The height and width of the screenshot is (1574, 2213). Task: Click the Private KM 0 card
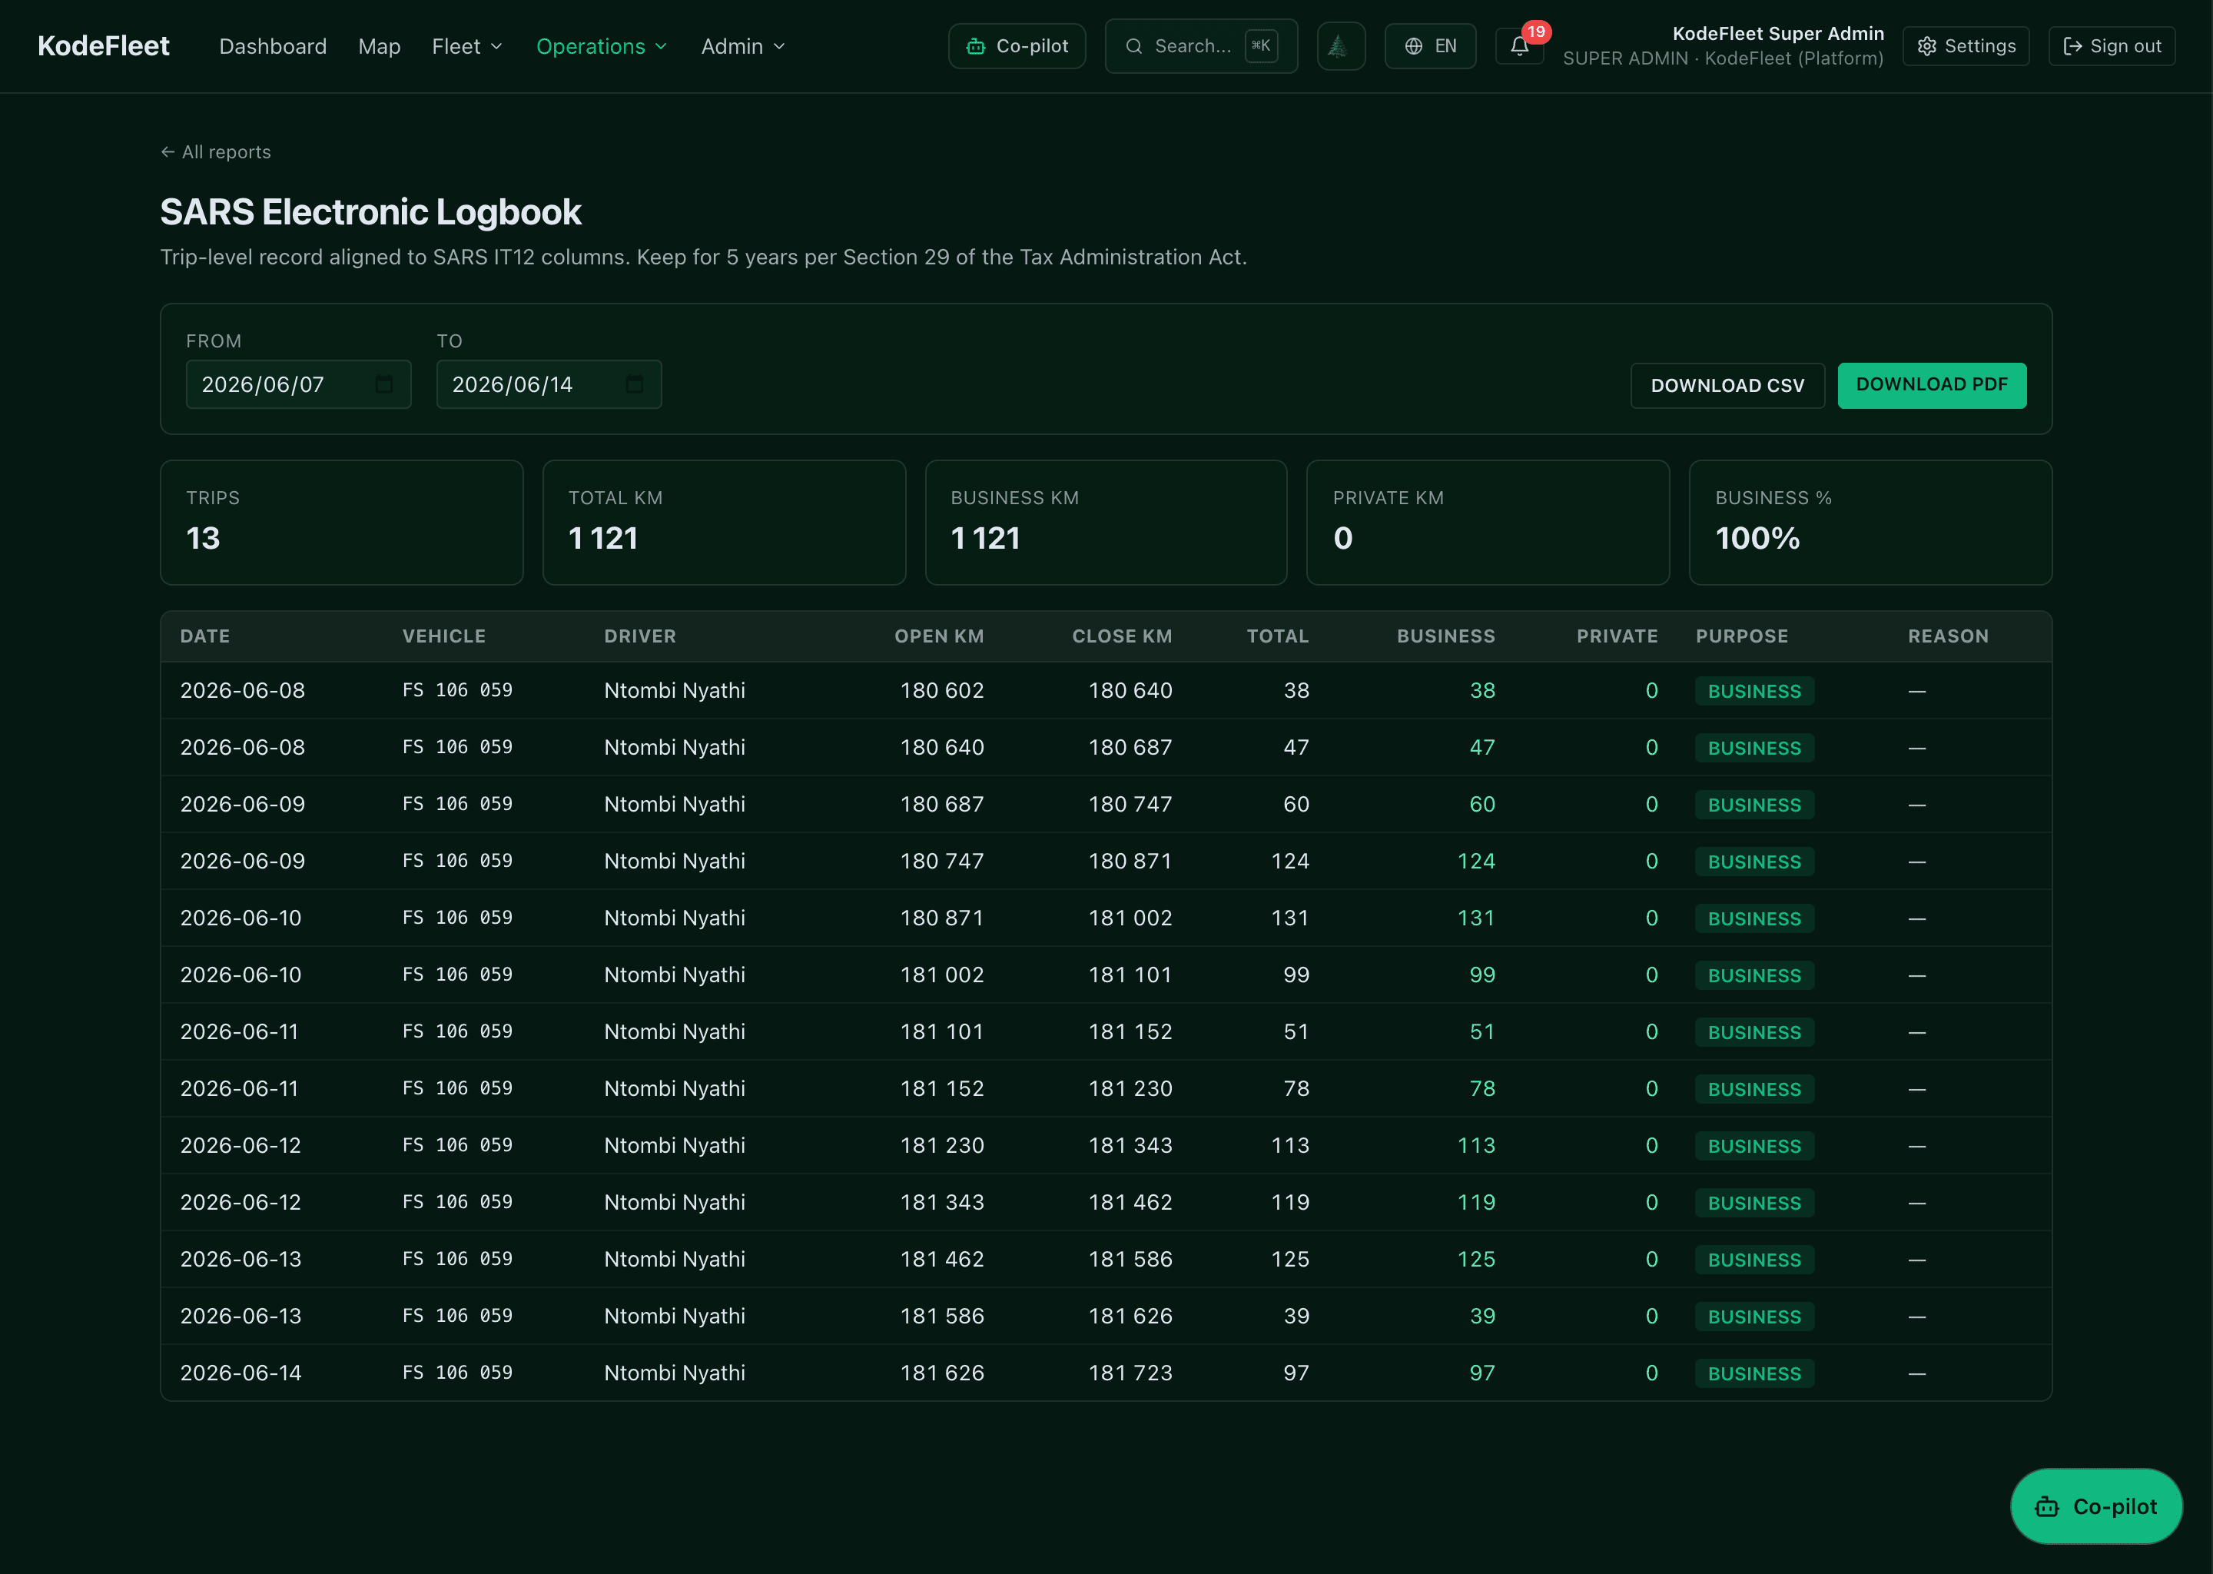point(1488,523)
